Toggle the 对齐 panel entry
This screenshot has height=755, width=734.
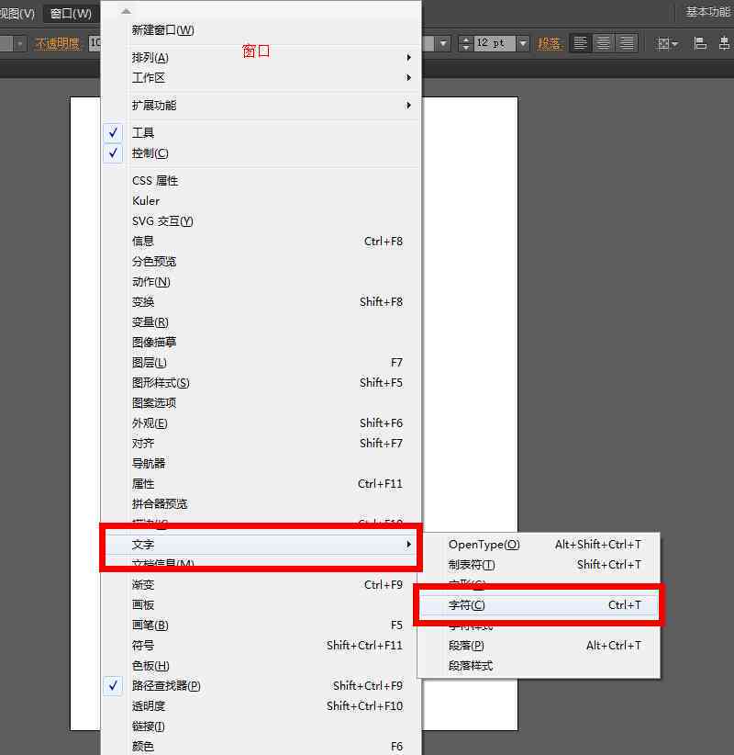click(x=261, y=443)
